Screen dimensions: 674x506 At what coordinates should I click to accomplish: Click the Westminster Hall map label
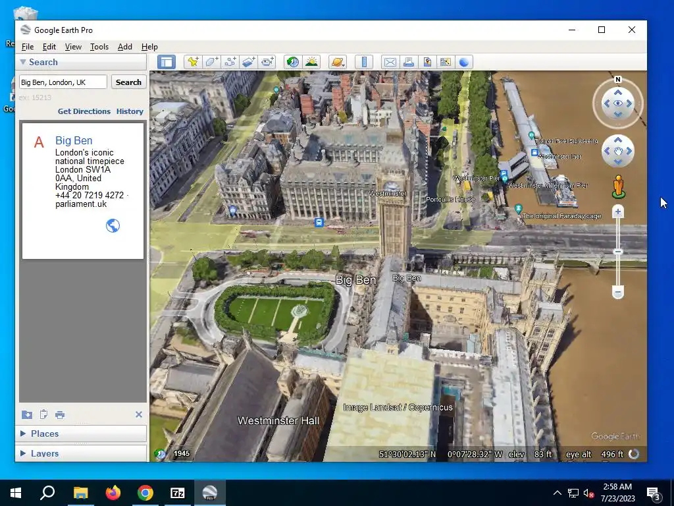tap(278, 420)
